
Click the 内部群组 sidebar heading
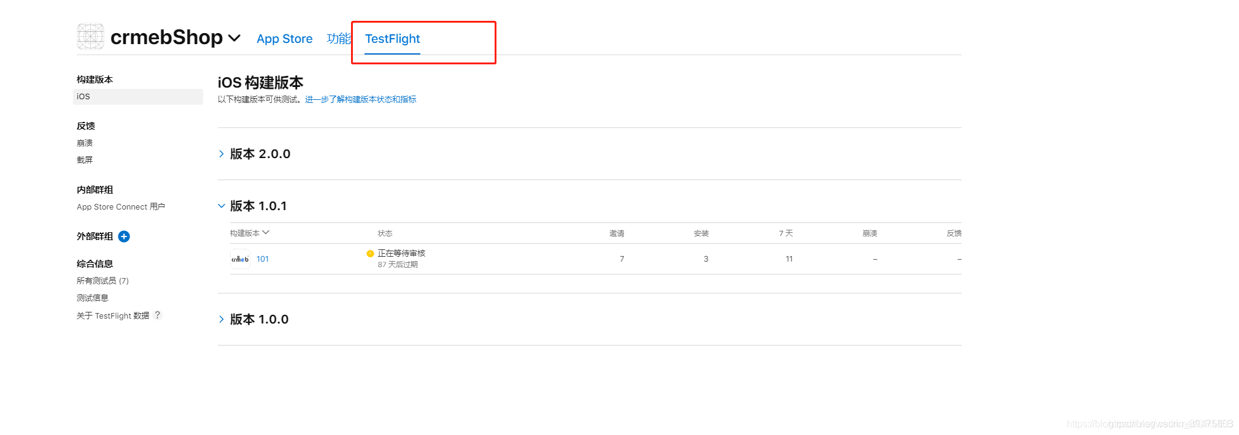[x=95, y=190]
